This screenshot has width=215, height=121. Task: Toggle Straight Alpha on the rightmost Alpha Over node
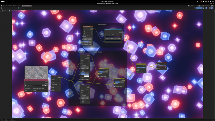137,72
